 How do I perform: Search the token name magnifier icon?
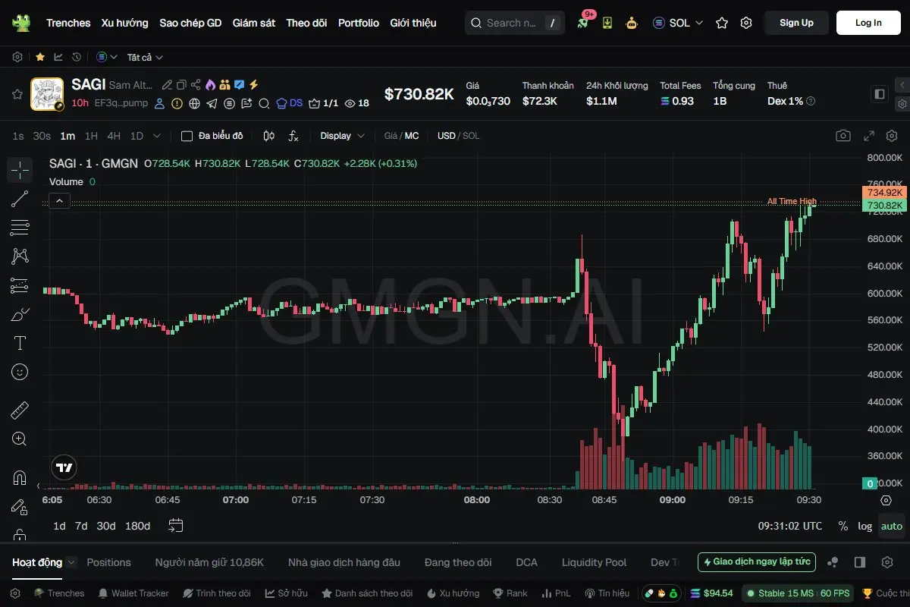tap(264, 103)
